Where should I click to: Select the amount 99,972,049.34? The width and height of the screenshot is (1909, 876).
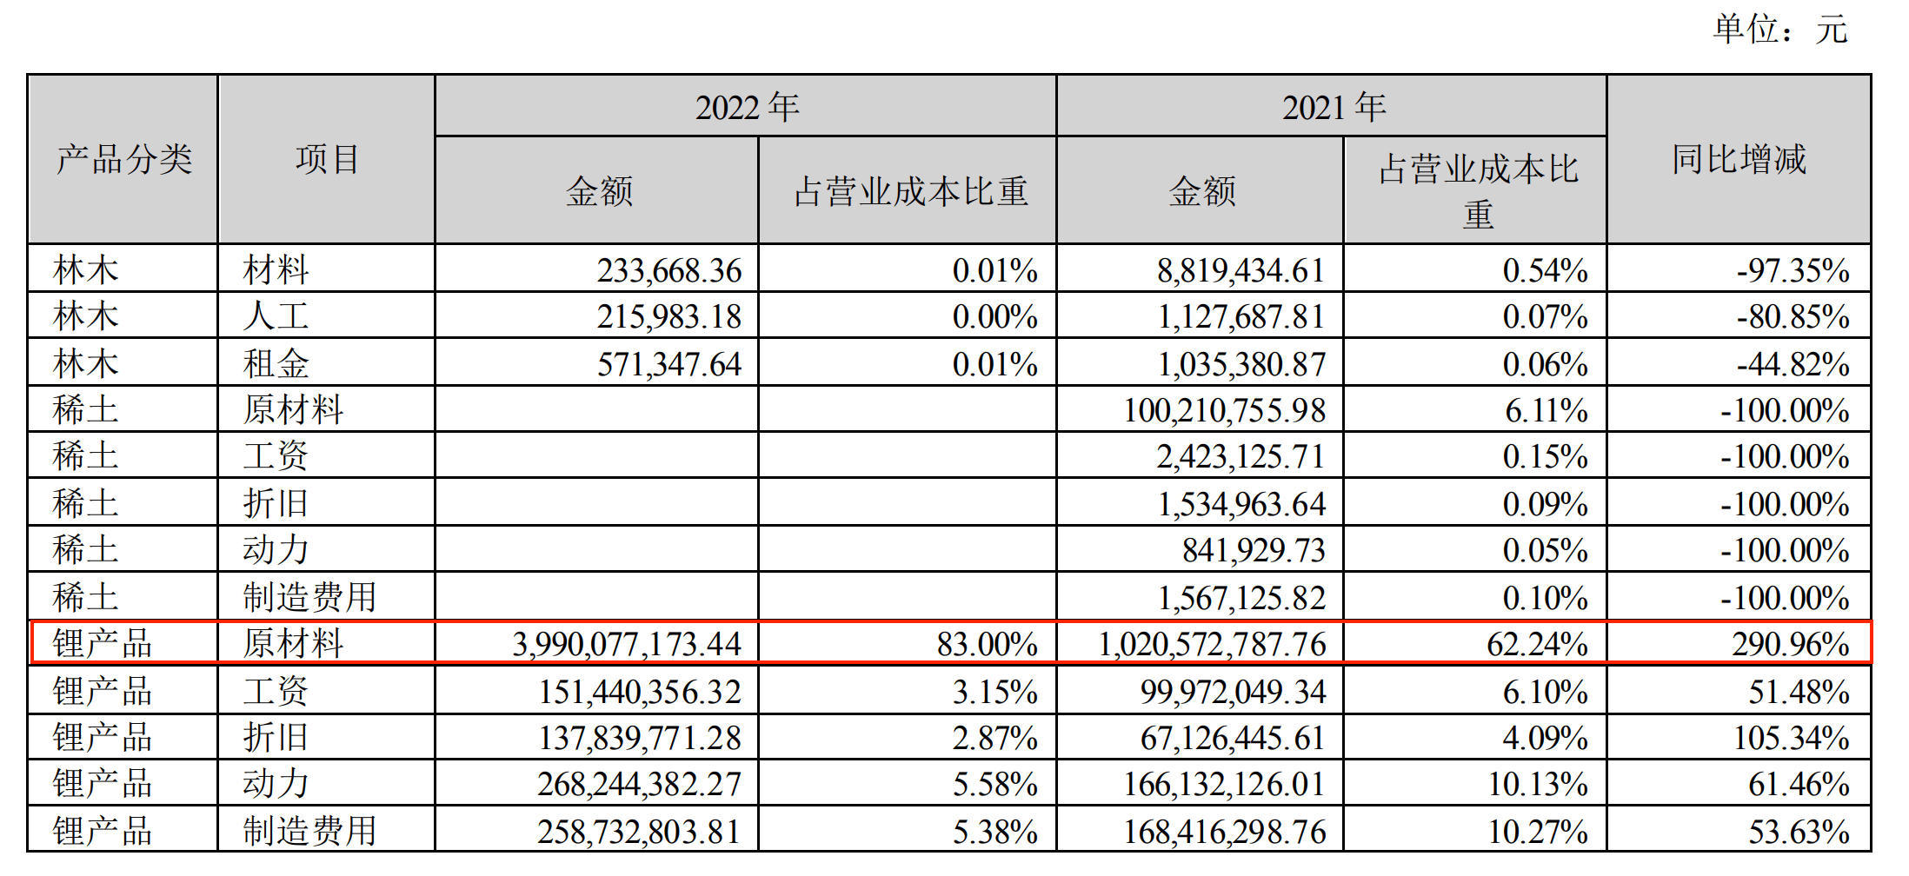pos(1233,692)
